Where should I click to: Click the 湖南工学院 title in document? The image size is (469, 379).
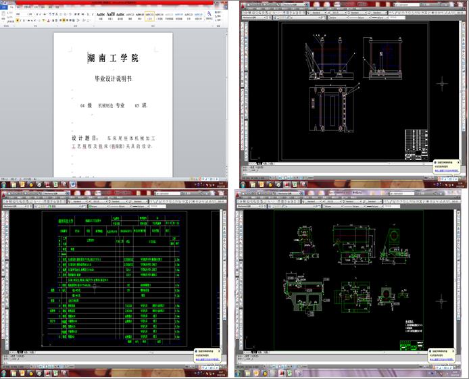tap(113, 58)
